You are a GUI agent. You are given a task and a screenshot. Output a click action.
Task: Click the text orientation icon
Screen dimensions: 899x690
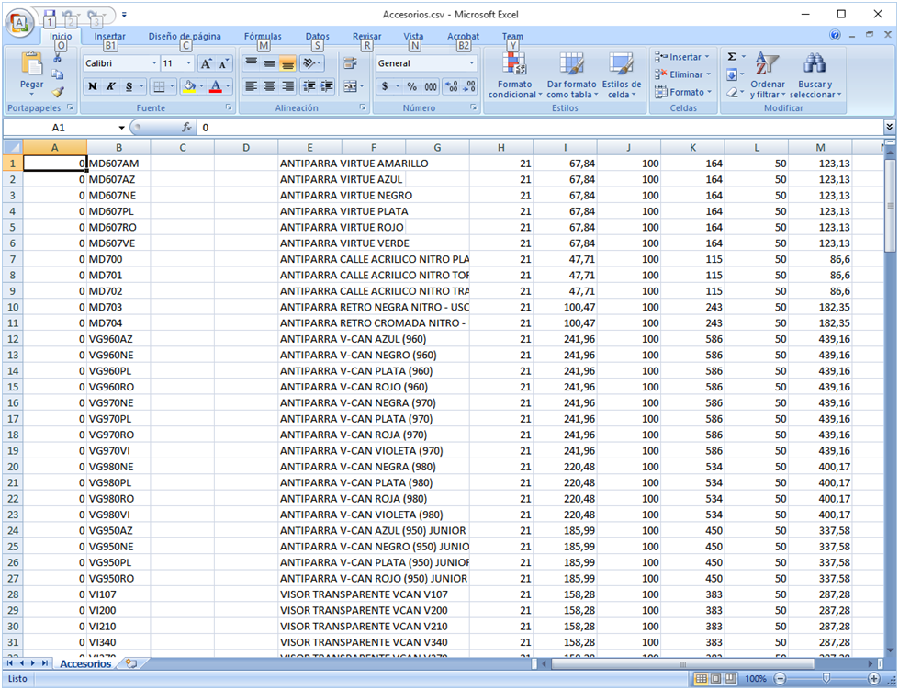click(x=309, y=63)
